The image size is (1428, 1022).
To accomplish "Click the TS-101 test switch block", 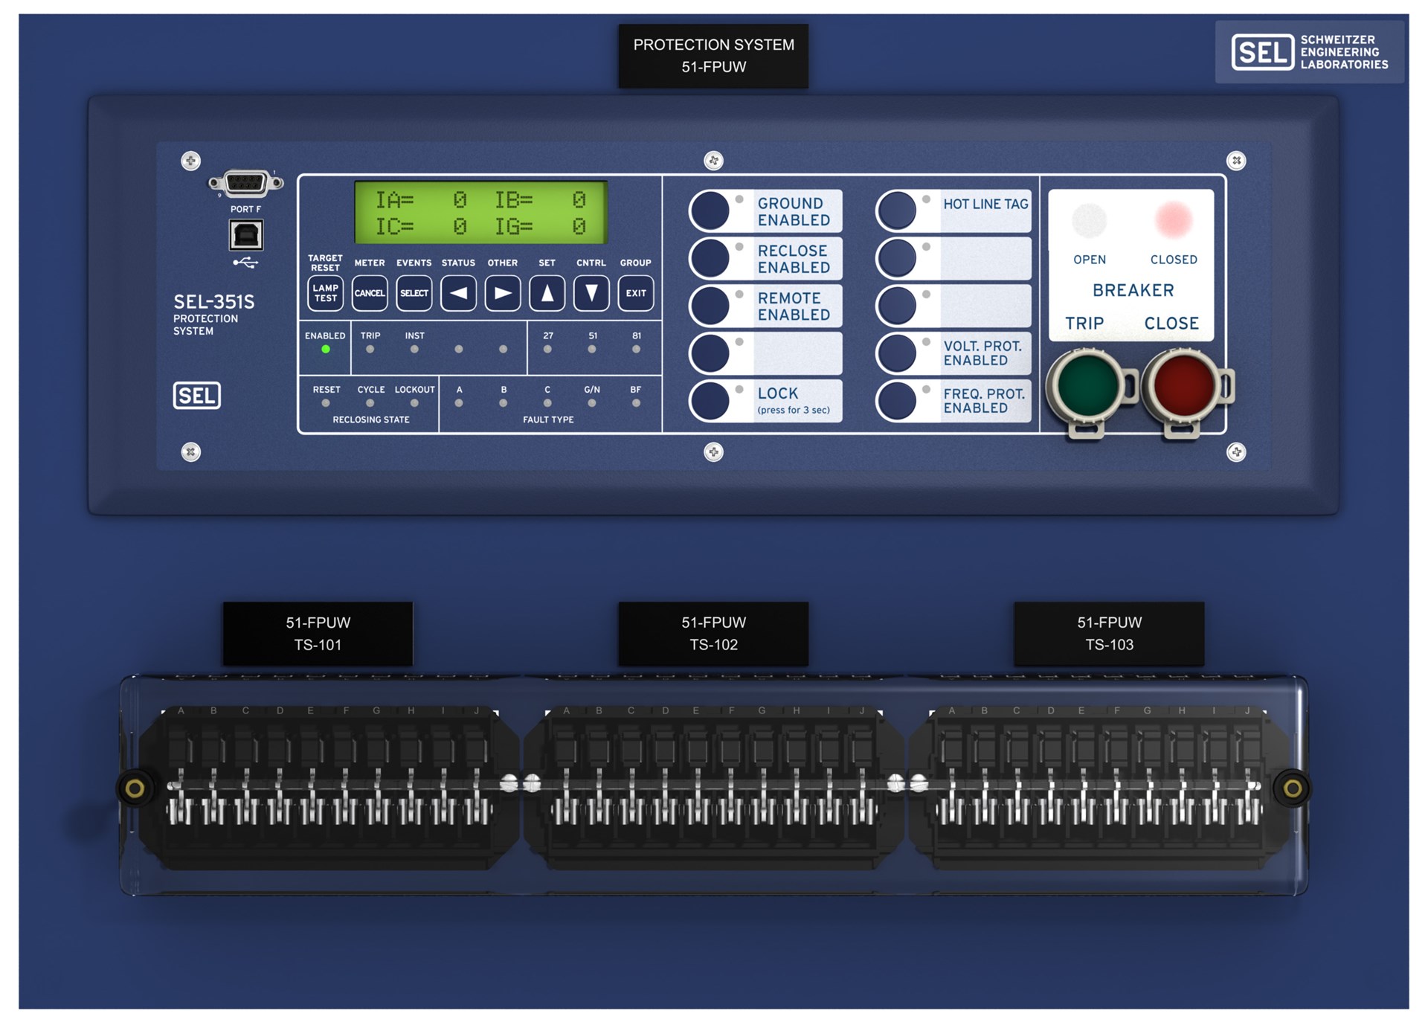I will (328, 787).
